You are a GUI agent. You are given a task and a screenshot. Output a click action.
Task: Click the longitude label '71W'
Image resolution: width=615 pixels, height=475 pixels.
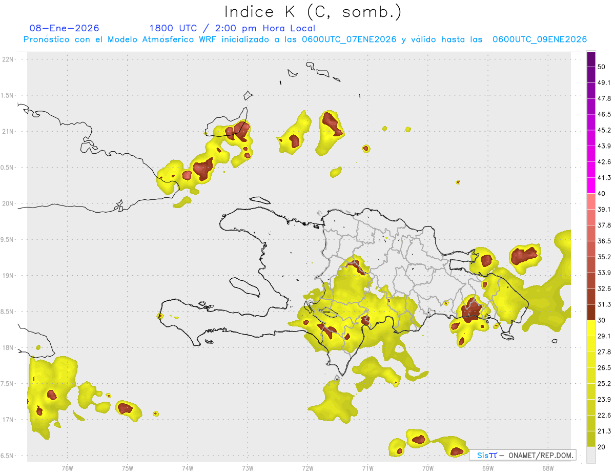(x=367, y=468)
